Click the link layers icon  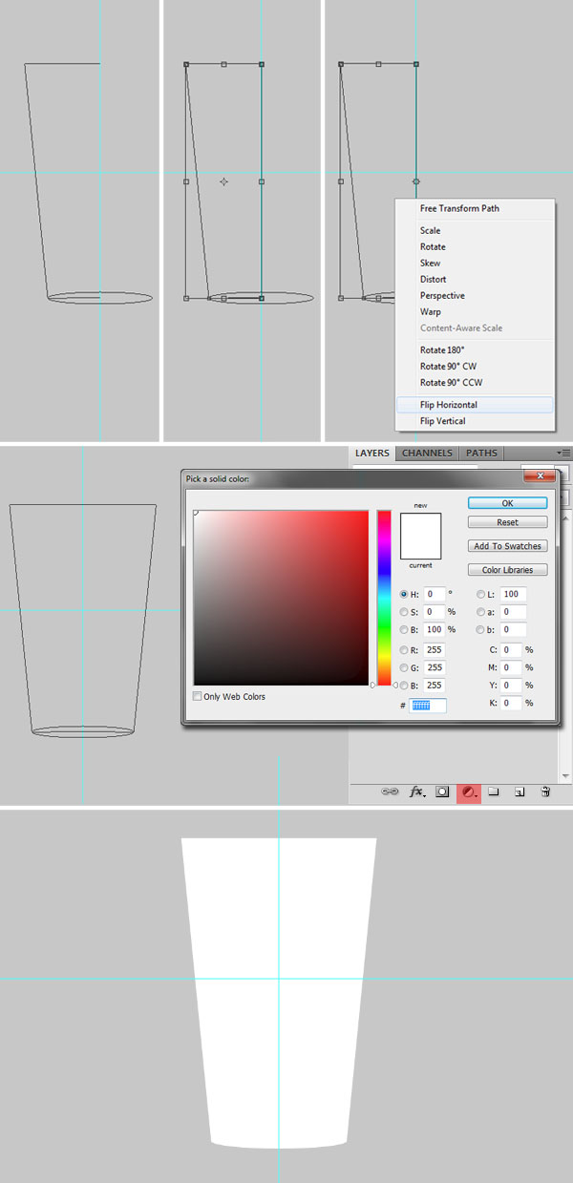tap(390, 792)
